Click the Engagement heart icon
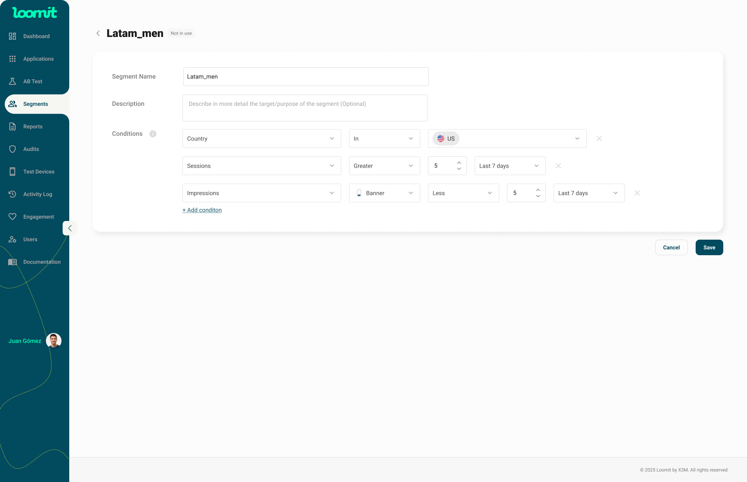 [12, 217]
